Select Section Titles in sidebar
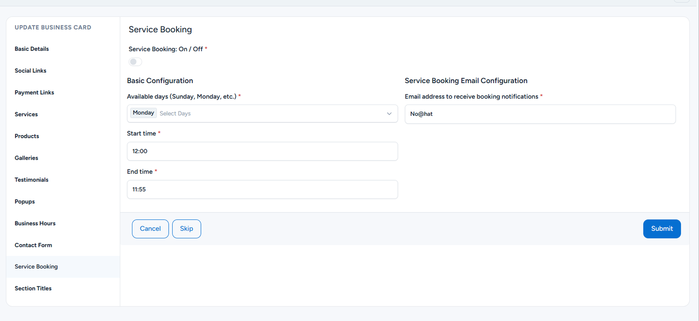This screenshot has width=699, height=321. pyautogui.click(x=33, y=289)
